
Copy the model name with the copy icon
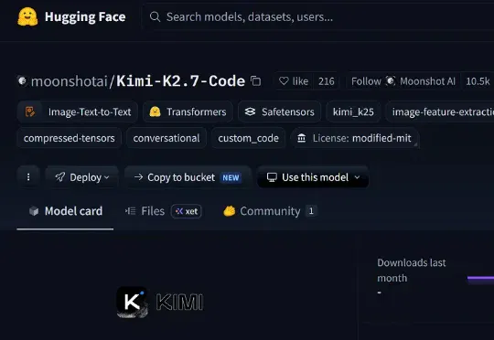[255, 81]
